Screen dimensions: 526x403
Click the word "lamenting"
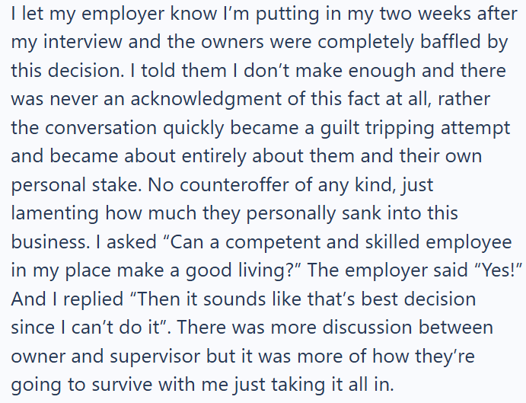(51, 213)
